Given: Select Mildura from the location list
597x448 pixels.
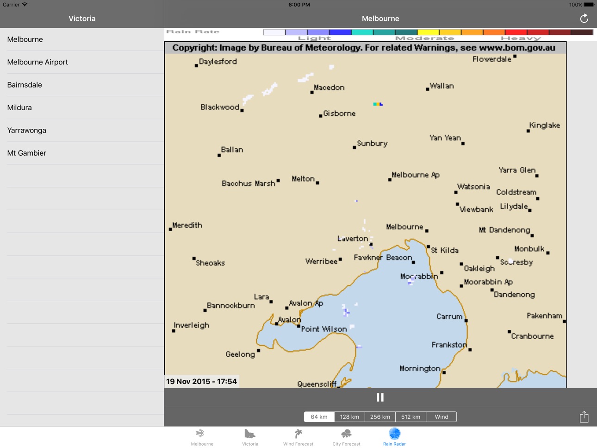Looking at the screenshot, I should (82, 107).
